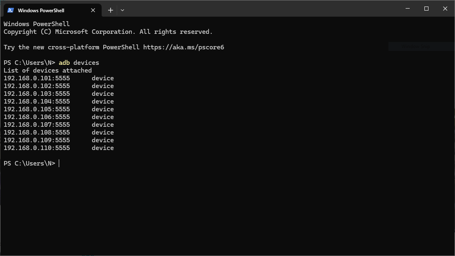Click the 192.168.0.105:5555 device entry

click(x=59, y=109)
